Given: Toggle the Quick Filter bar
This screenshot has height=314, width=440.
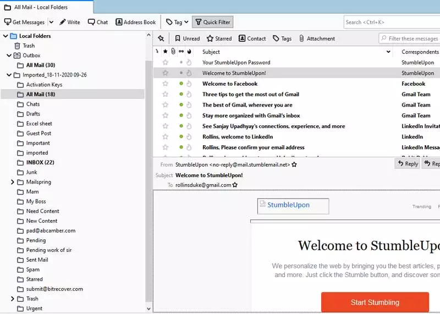Looking at the screenshot, I should (x=212, y=22).
